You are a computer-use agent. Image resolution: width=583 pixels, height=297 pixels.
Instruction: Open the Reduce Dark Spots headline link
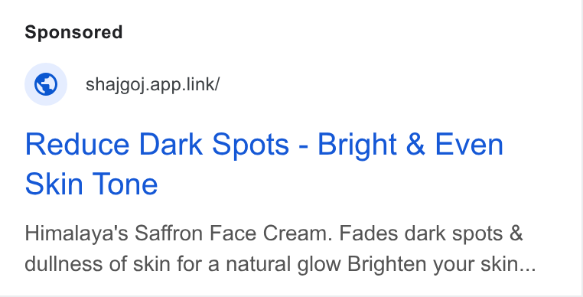point(264,164)
